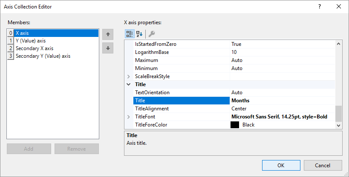Click the Remove button

point(77,149)
